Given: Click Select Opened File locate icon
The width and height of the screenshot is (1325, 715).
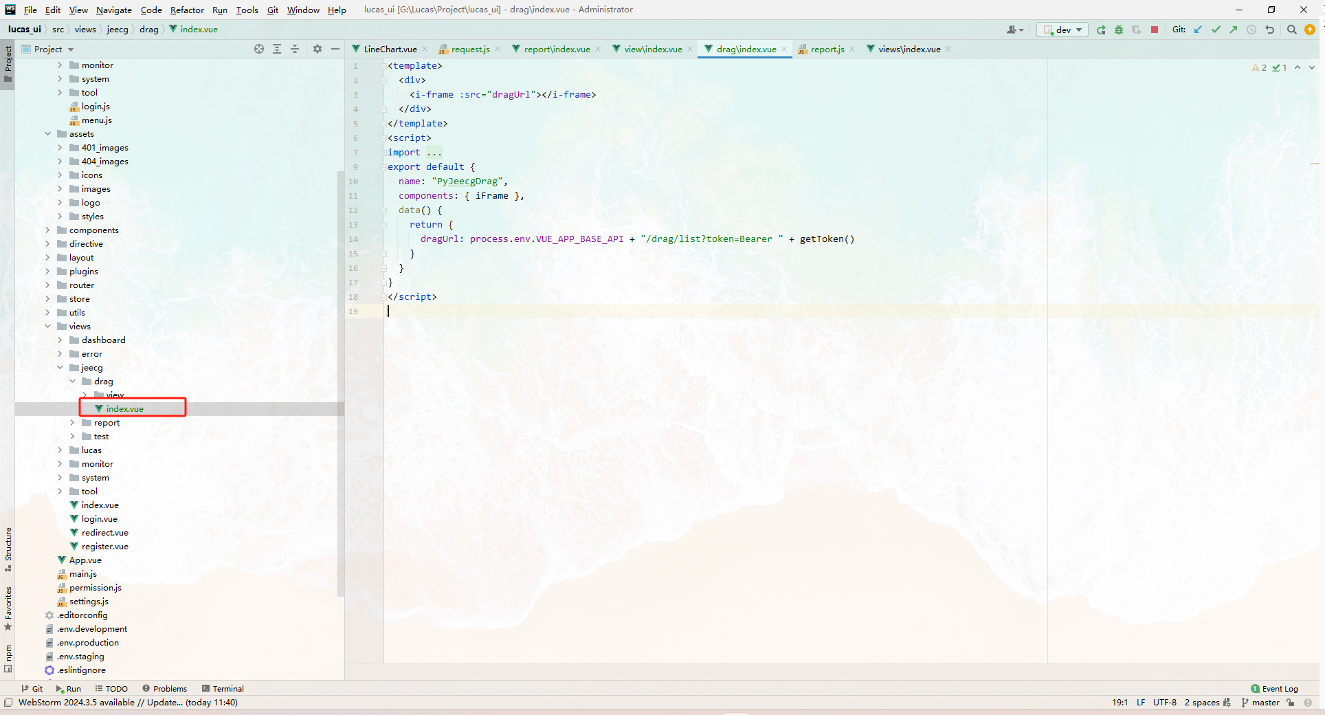Looking at the screenshot, I should [259, 49].
